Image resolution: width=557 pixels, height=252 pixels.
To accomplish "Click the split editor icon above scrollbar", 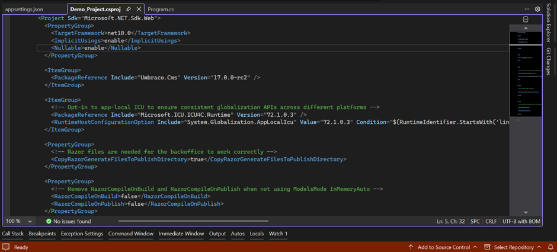I will [x=526, y=20].
